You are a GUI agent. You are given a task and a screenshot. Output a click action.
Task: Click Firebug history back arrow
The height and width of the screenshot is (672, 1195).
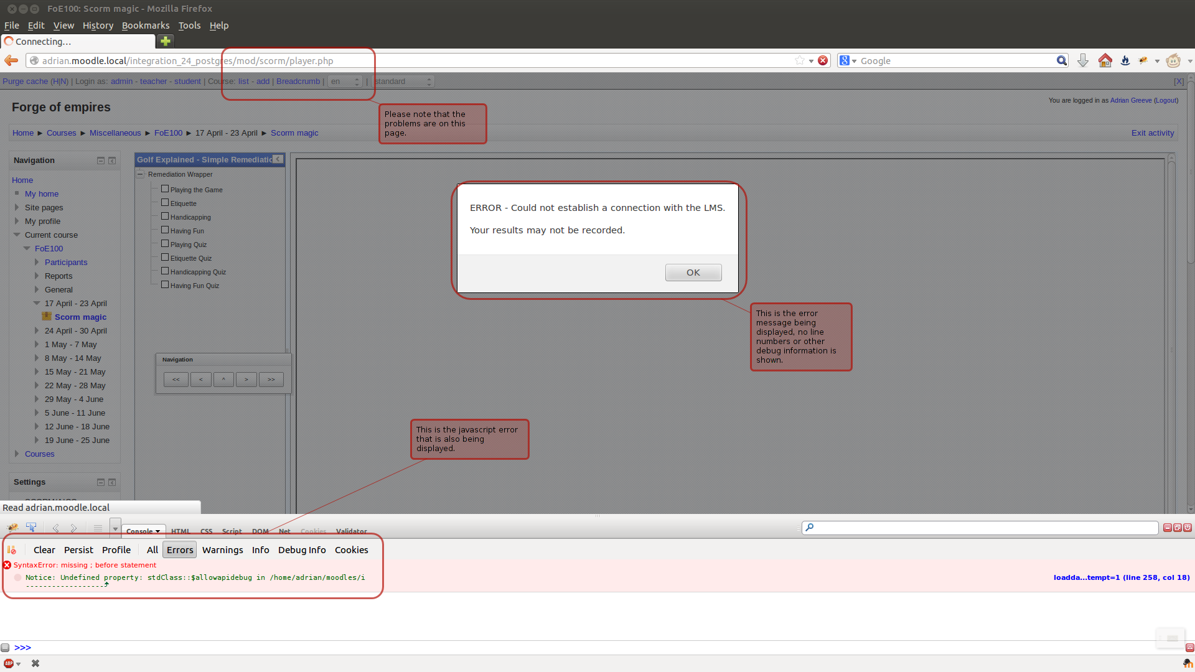click(x=56, y=528)
